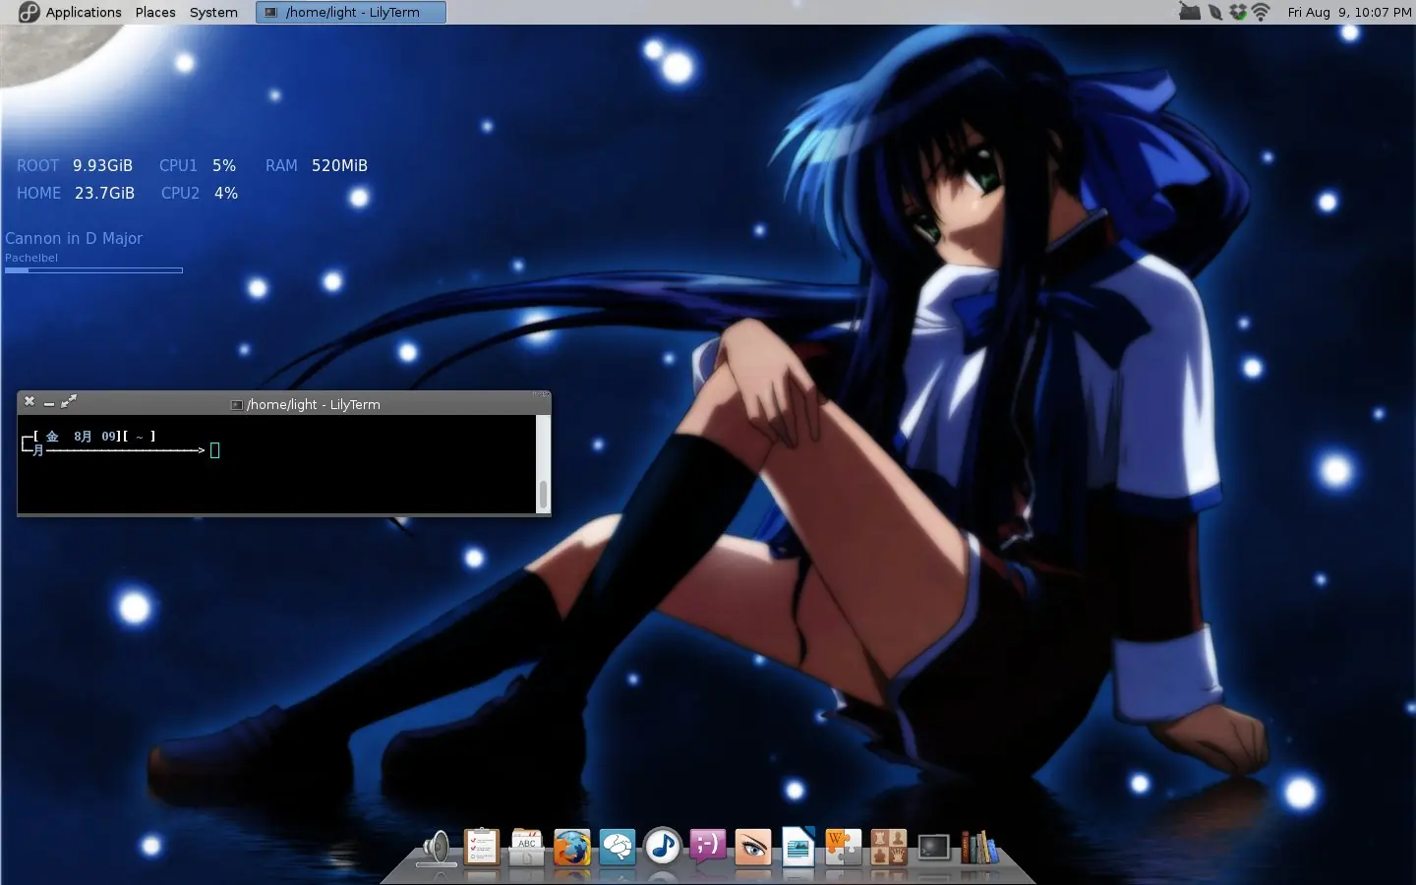Open the brain icon app in the dock
Screen dimensions: 1416x885
point(618,847)
